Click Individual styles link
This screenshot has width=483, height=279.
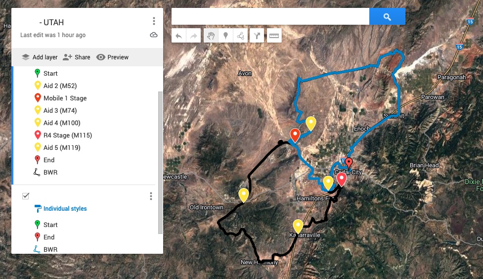tap(65, 208)
